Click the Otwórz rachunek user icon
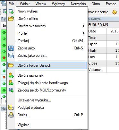The height and width of the screenshot is (130, 119). point(11,75)
